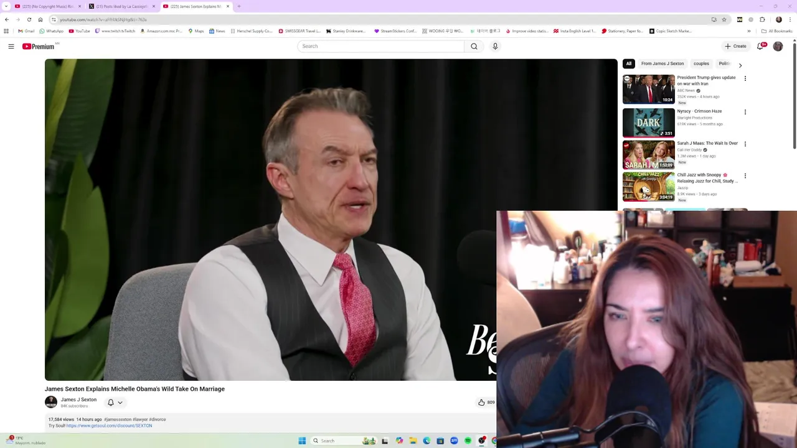Open the getsoul.com discount link
The image size is (797, 448).
tap(109, 426)
